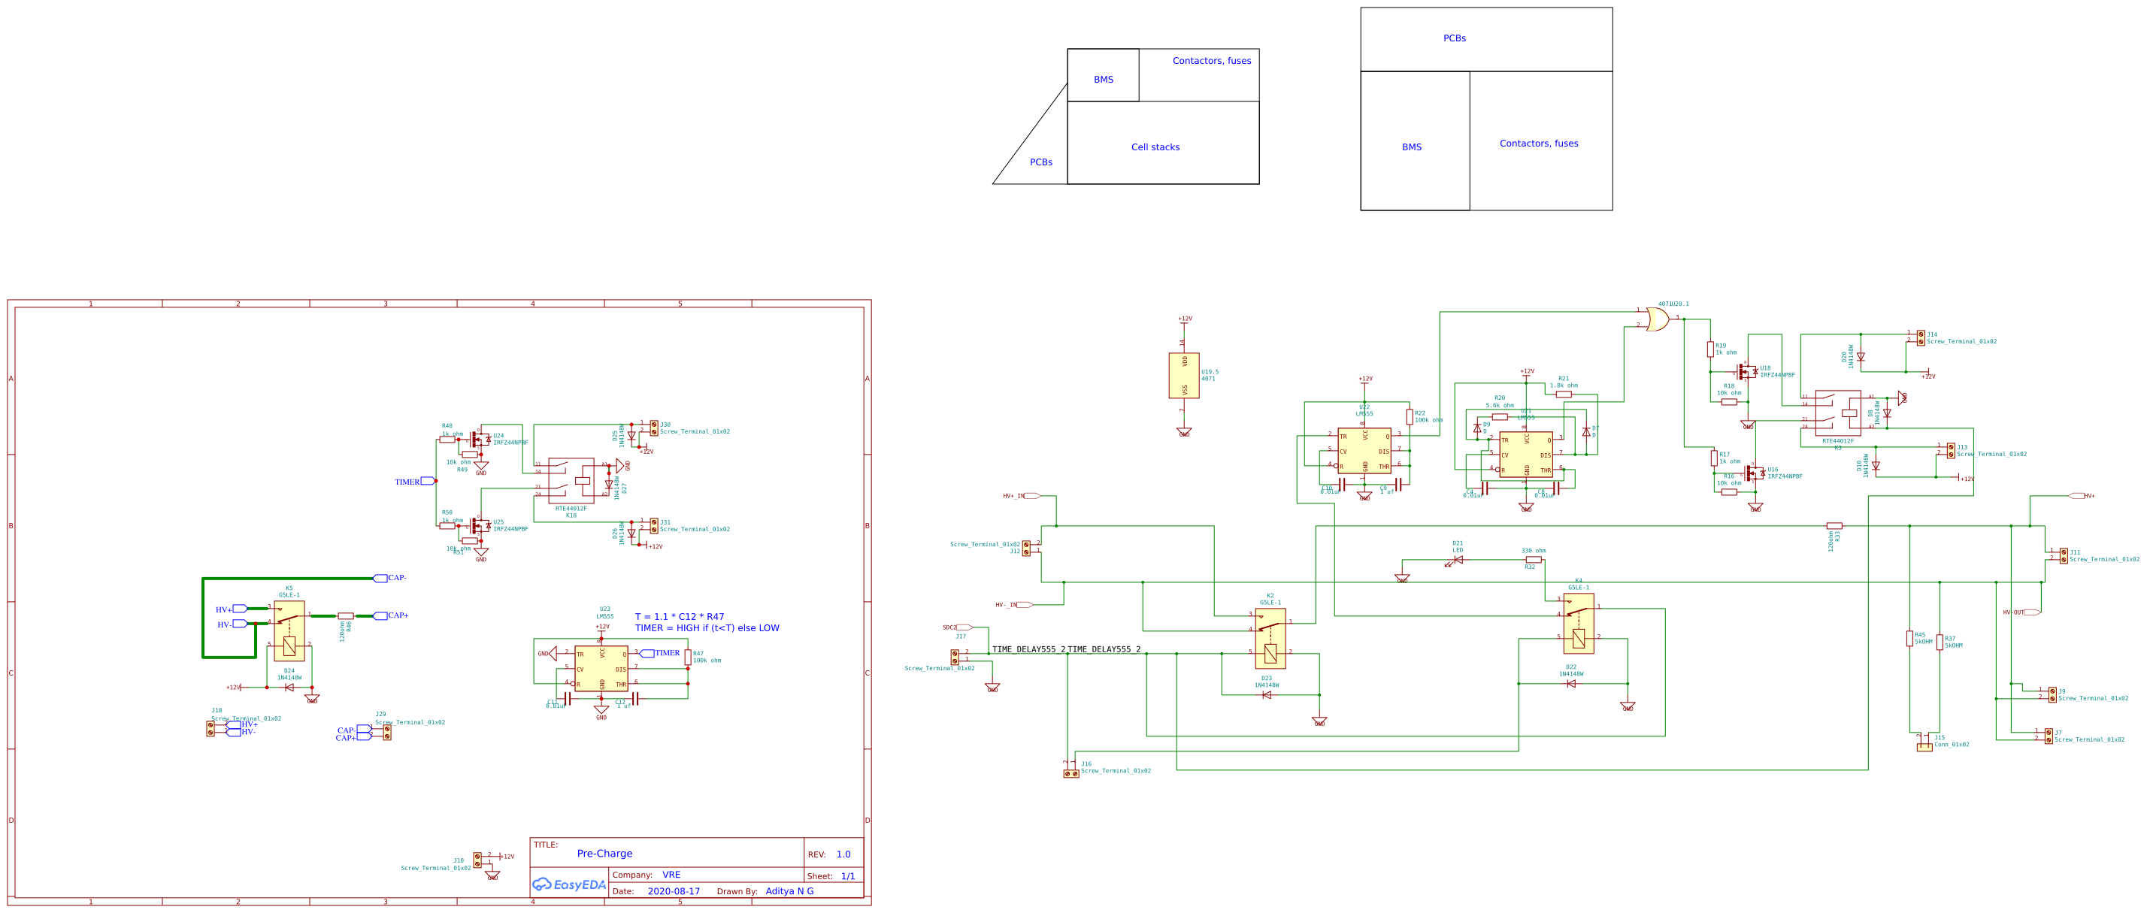Click the TIME_DELAY555_2 net label
Viewport: 2147px width, 913px height.
tap(1028, 649)
